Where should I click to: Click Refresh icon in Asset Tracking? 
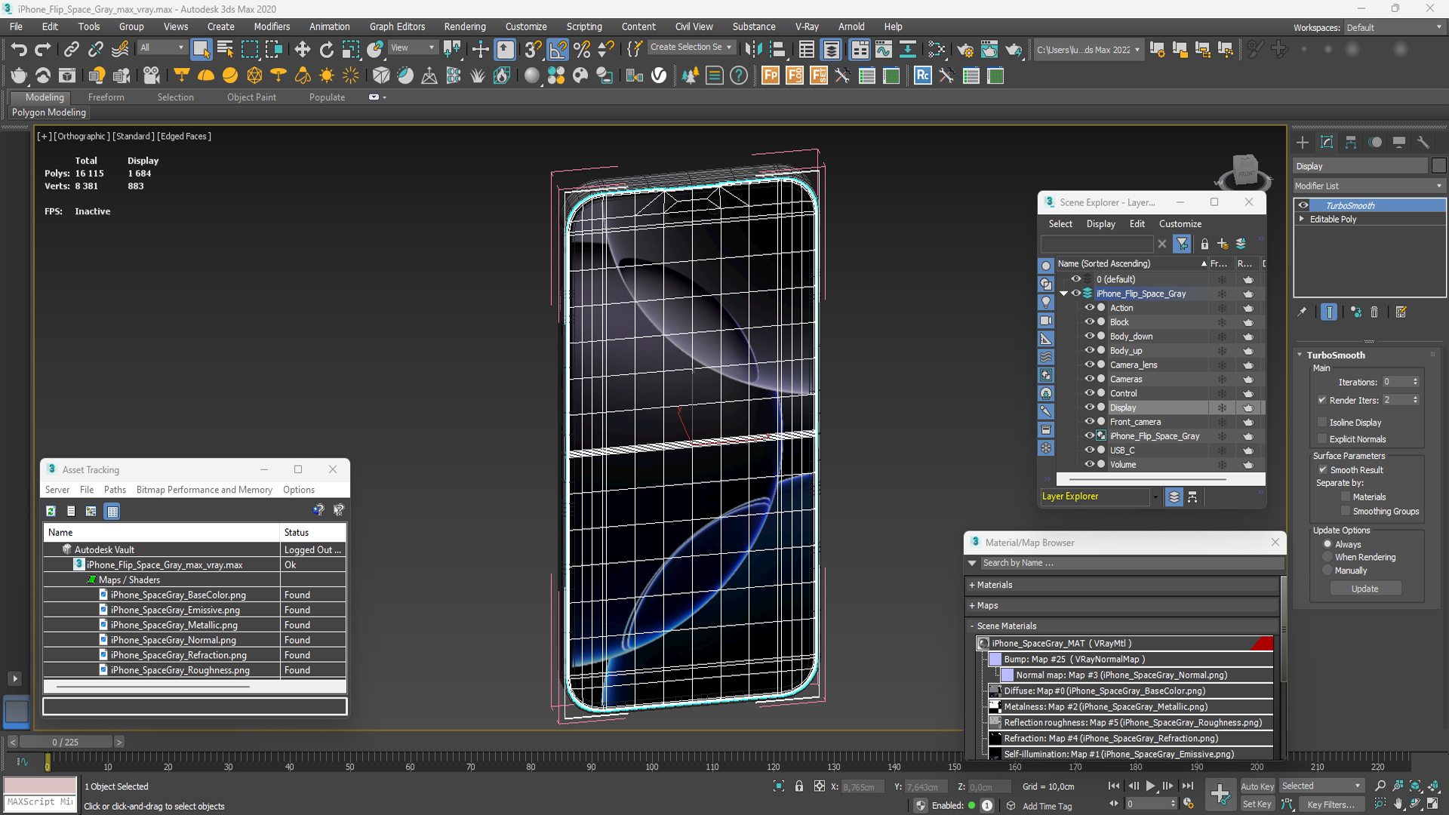51,511
